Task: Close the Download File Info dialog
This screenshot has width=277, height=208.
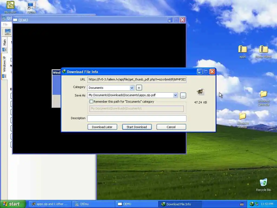Action: [x=212, y=71]
